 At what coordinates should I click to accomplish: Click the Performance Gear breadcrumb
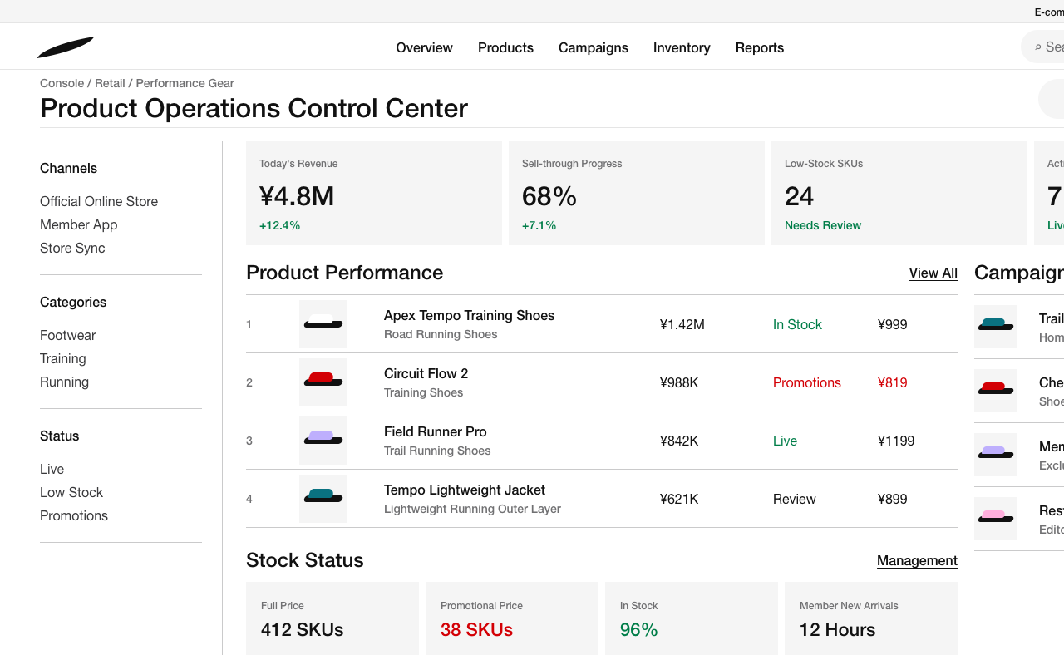185,83
